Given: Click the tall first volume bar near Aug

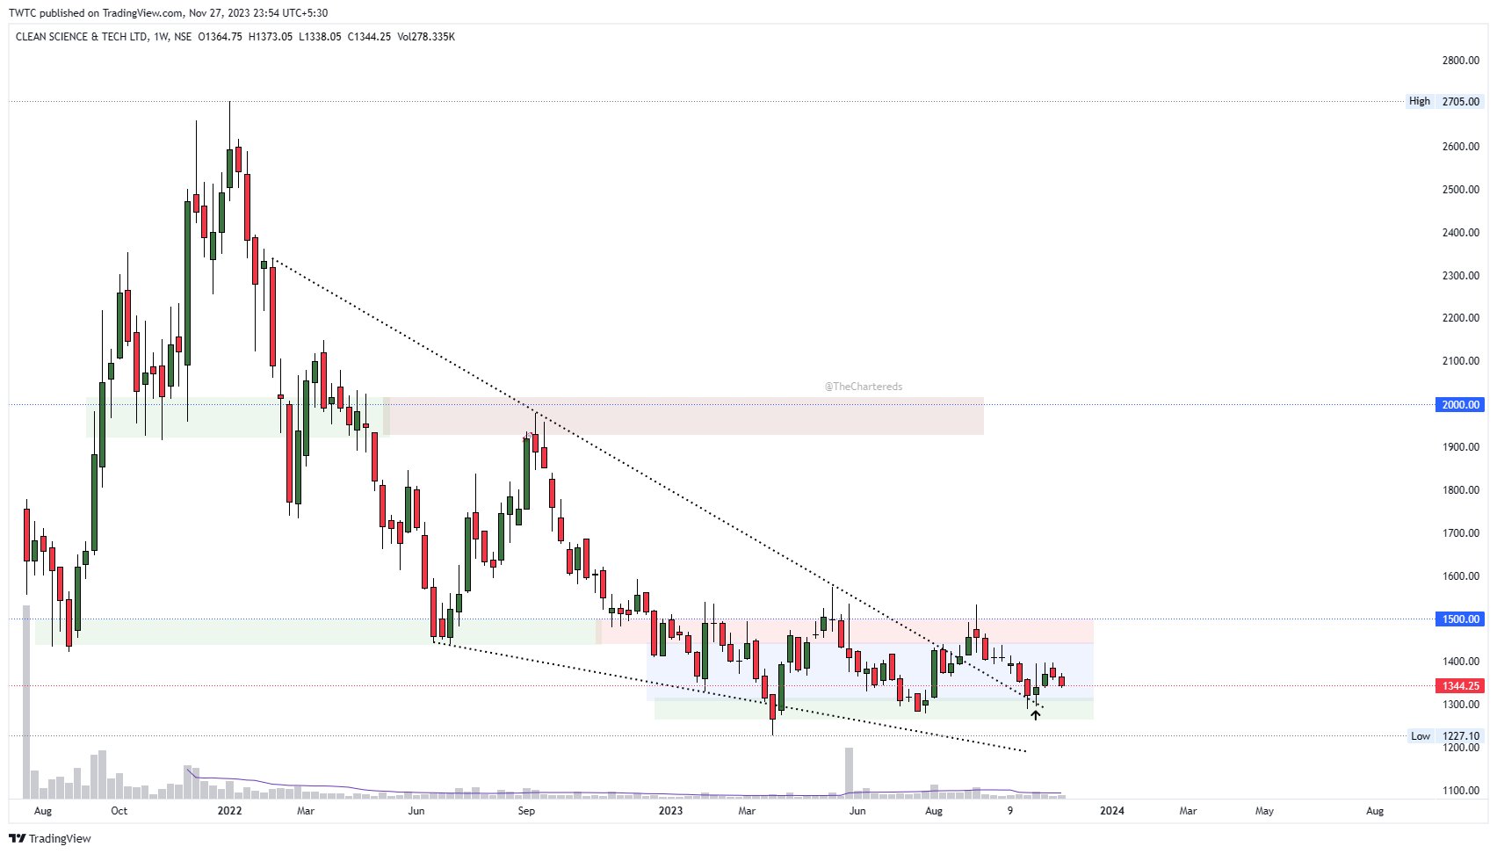Looking at the screenshot, I should [26, 701].
